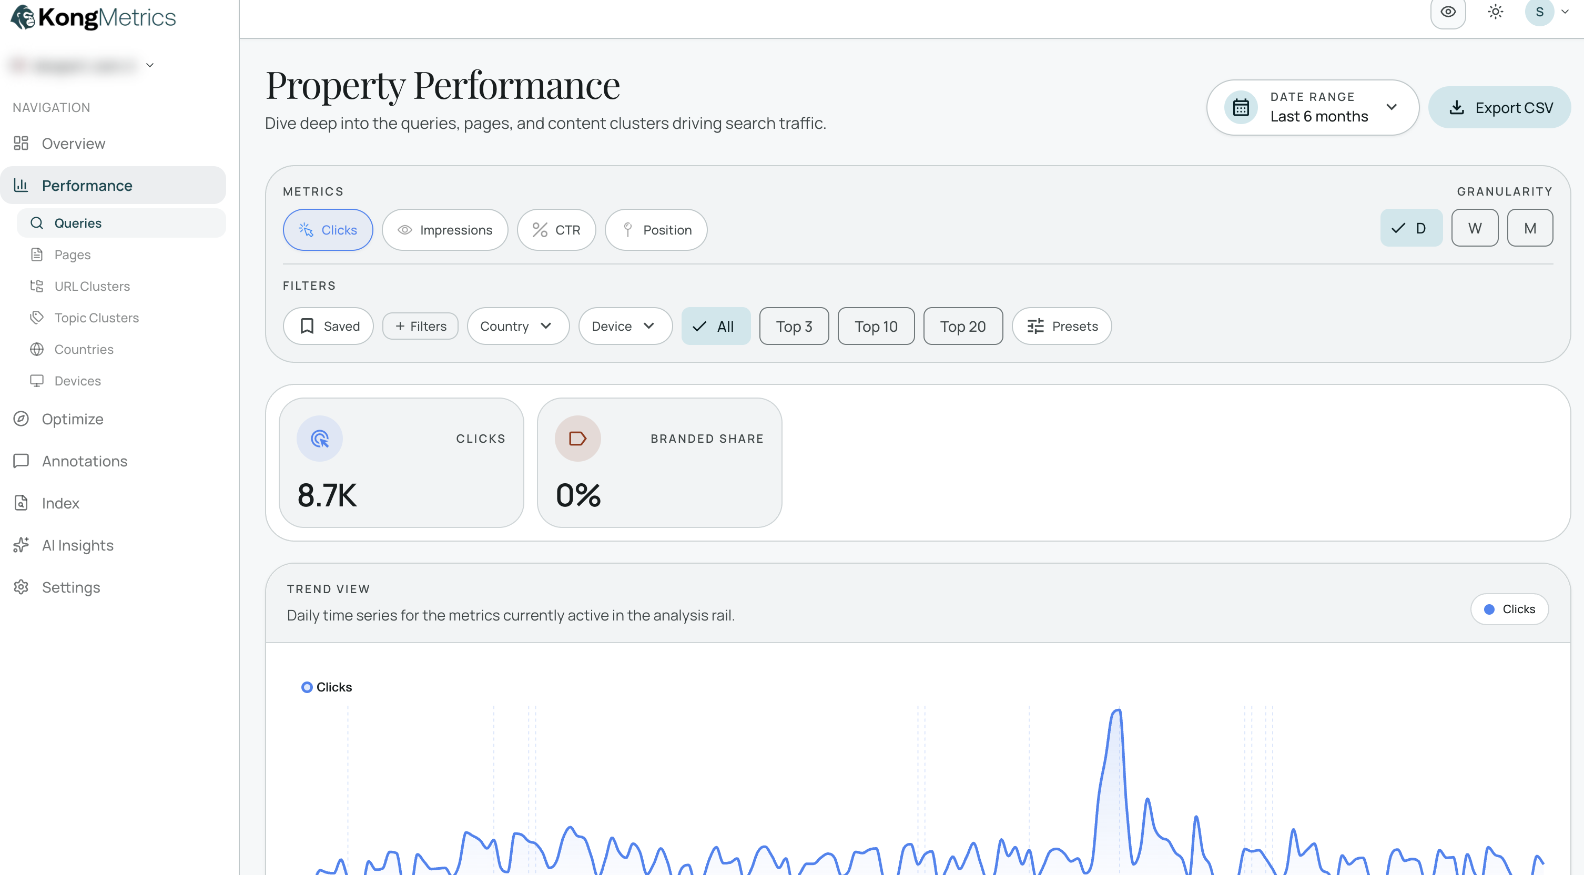
Task: Open Topic Clusters sub-page
Action: (121, 317)
